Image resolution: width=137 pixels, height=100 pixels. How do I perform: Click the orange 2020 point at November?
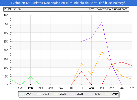click(122, 76)
